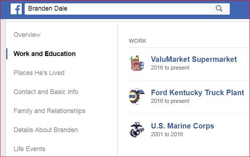Click the Facebook logo icon

[x=16, y=9]
